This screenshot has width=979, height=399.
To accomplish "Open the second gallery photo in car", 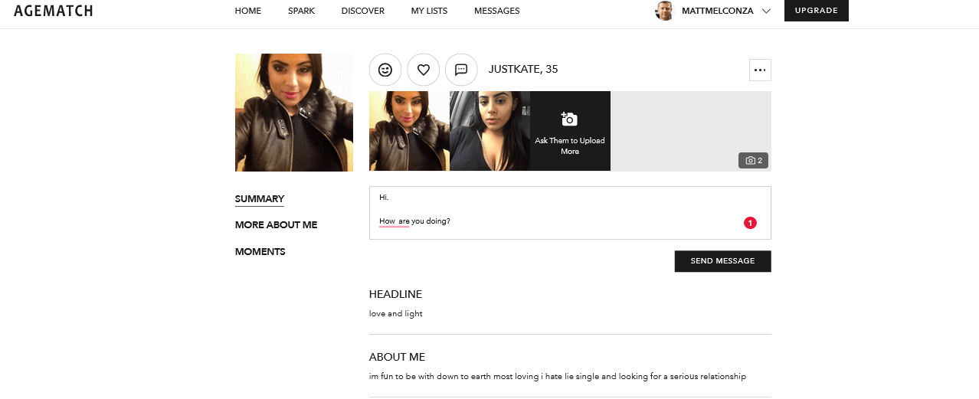I will tap(489, 131).
